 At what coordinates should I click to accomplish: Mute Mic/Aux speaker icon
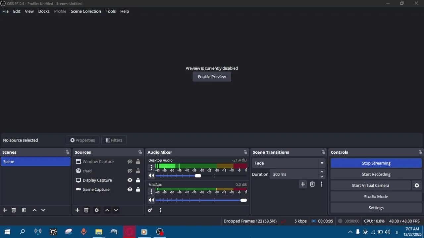tap(151, 200)
